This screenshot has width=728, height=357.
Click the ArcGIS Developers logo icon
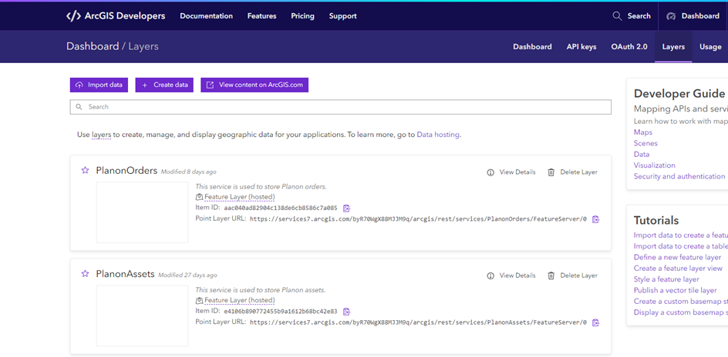click(x=73, y=16)
